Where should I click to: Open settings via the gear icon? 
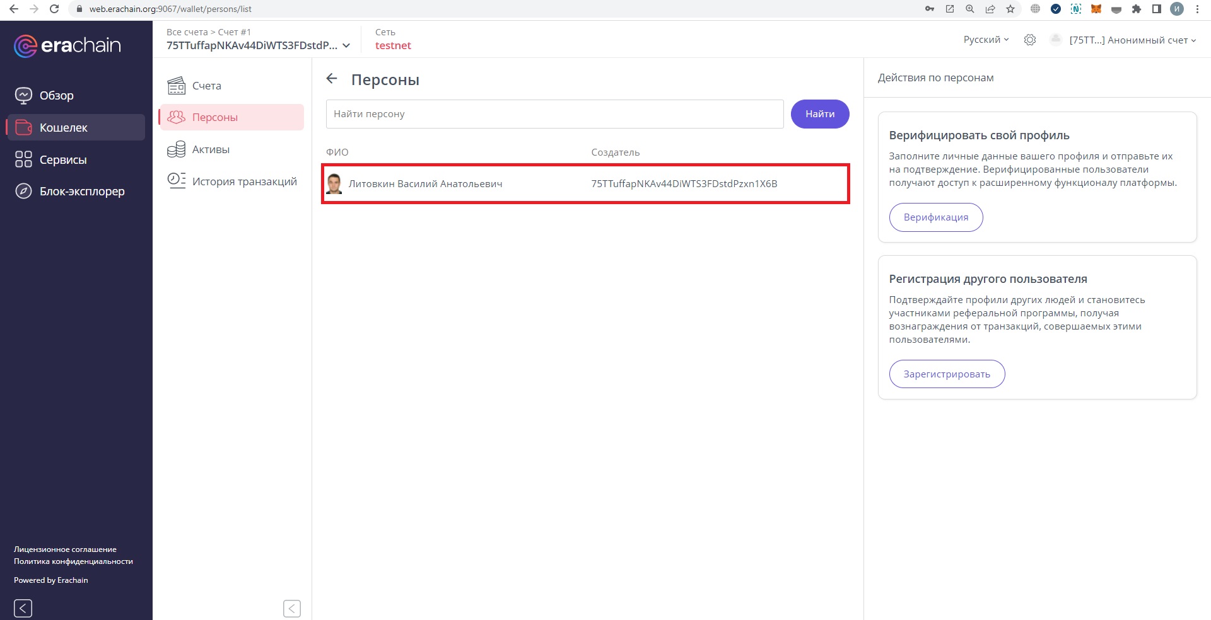1030,40
